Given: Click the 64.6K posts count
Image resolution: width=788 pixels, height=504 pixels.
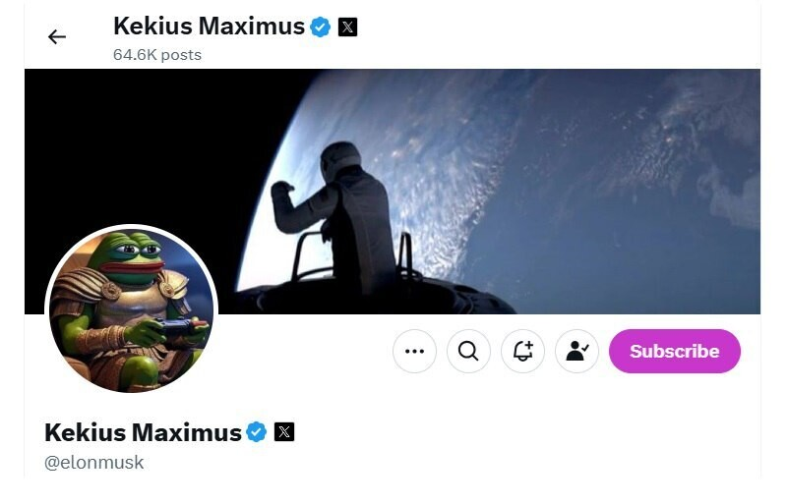Looking at the screenshot, I should pos(157,55).
